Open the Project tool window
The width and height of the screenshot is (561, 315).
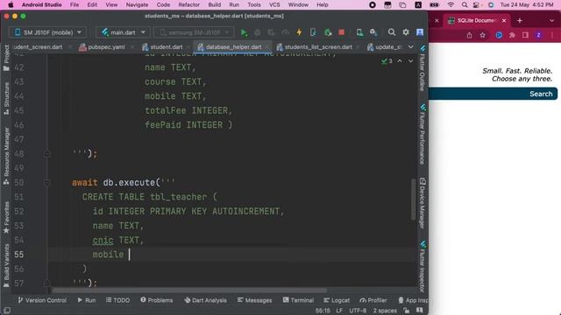pos(6,58)
